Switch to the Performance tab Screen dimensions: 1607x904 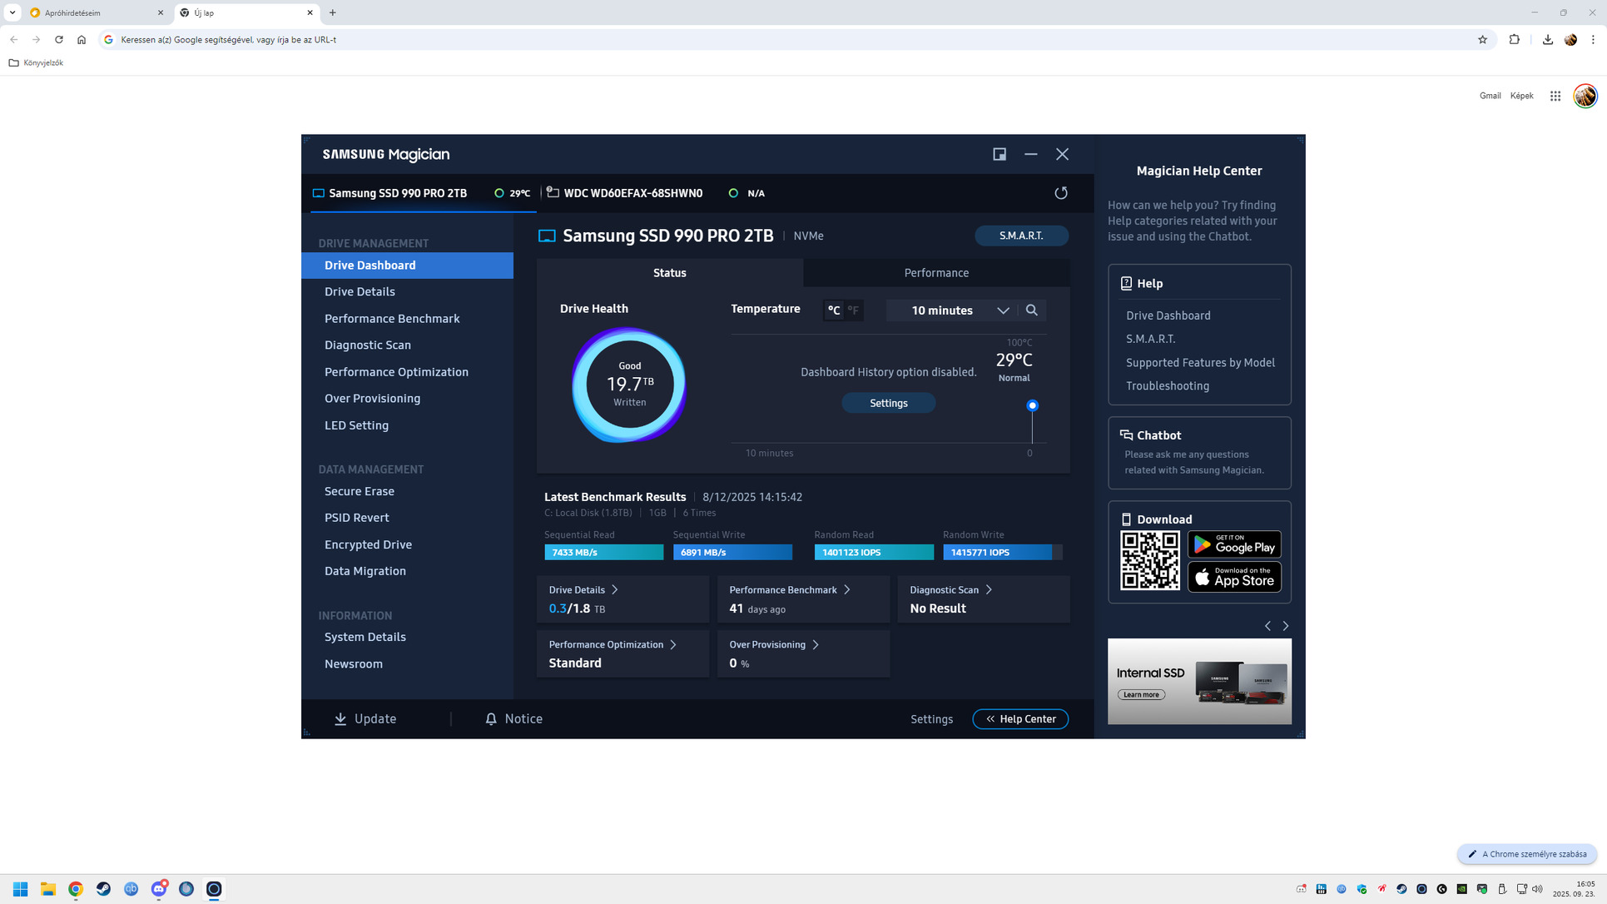click(936, 273)
